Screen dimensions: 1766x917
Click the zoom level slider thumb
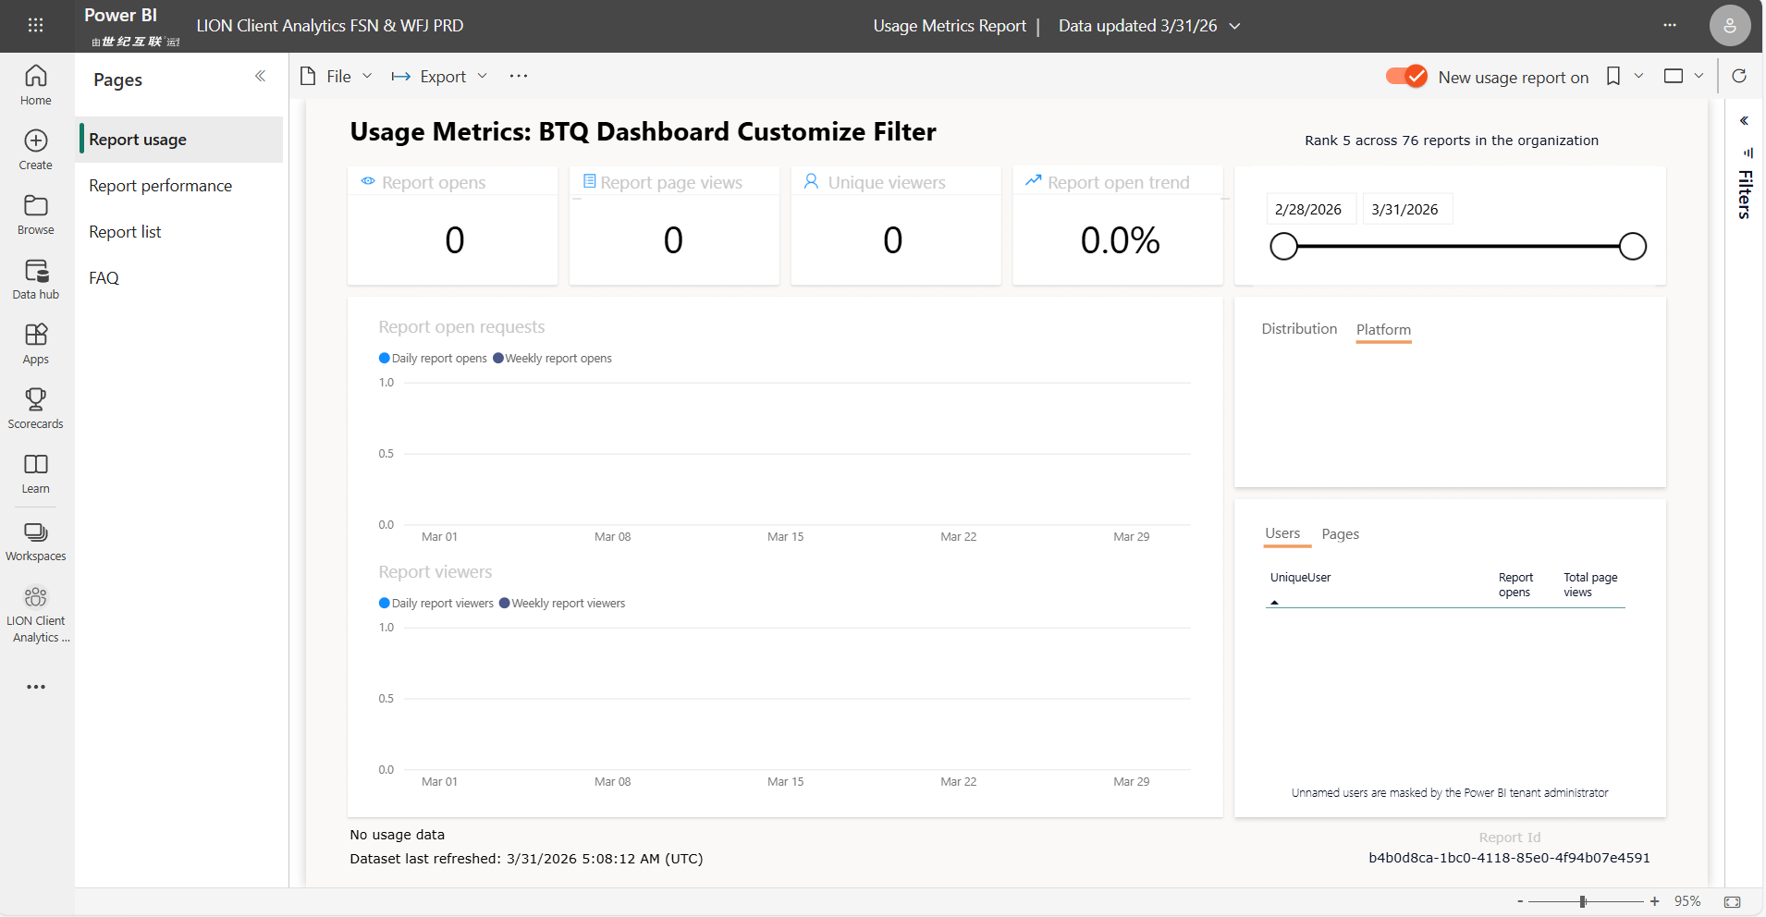point(1583,901)
